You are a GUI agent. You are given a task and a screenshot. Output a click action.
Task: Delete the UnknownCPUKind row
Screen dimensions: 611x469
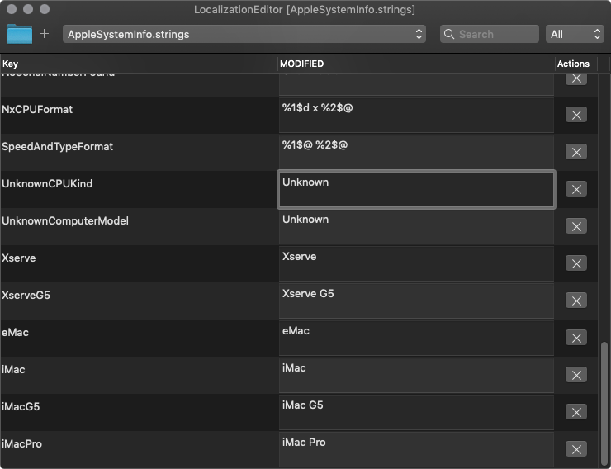(576, 189)
